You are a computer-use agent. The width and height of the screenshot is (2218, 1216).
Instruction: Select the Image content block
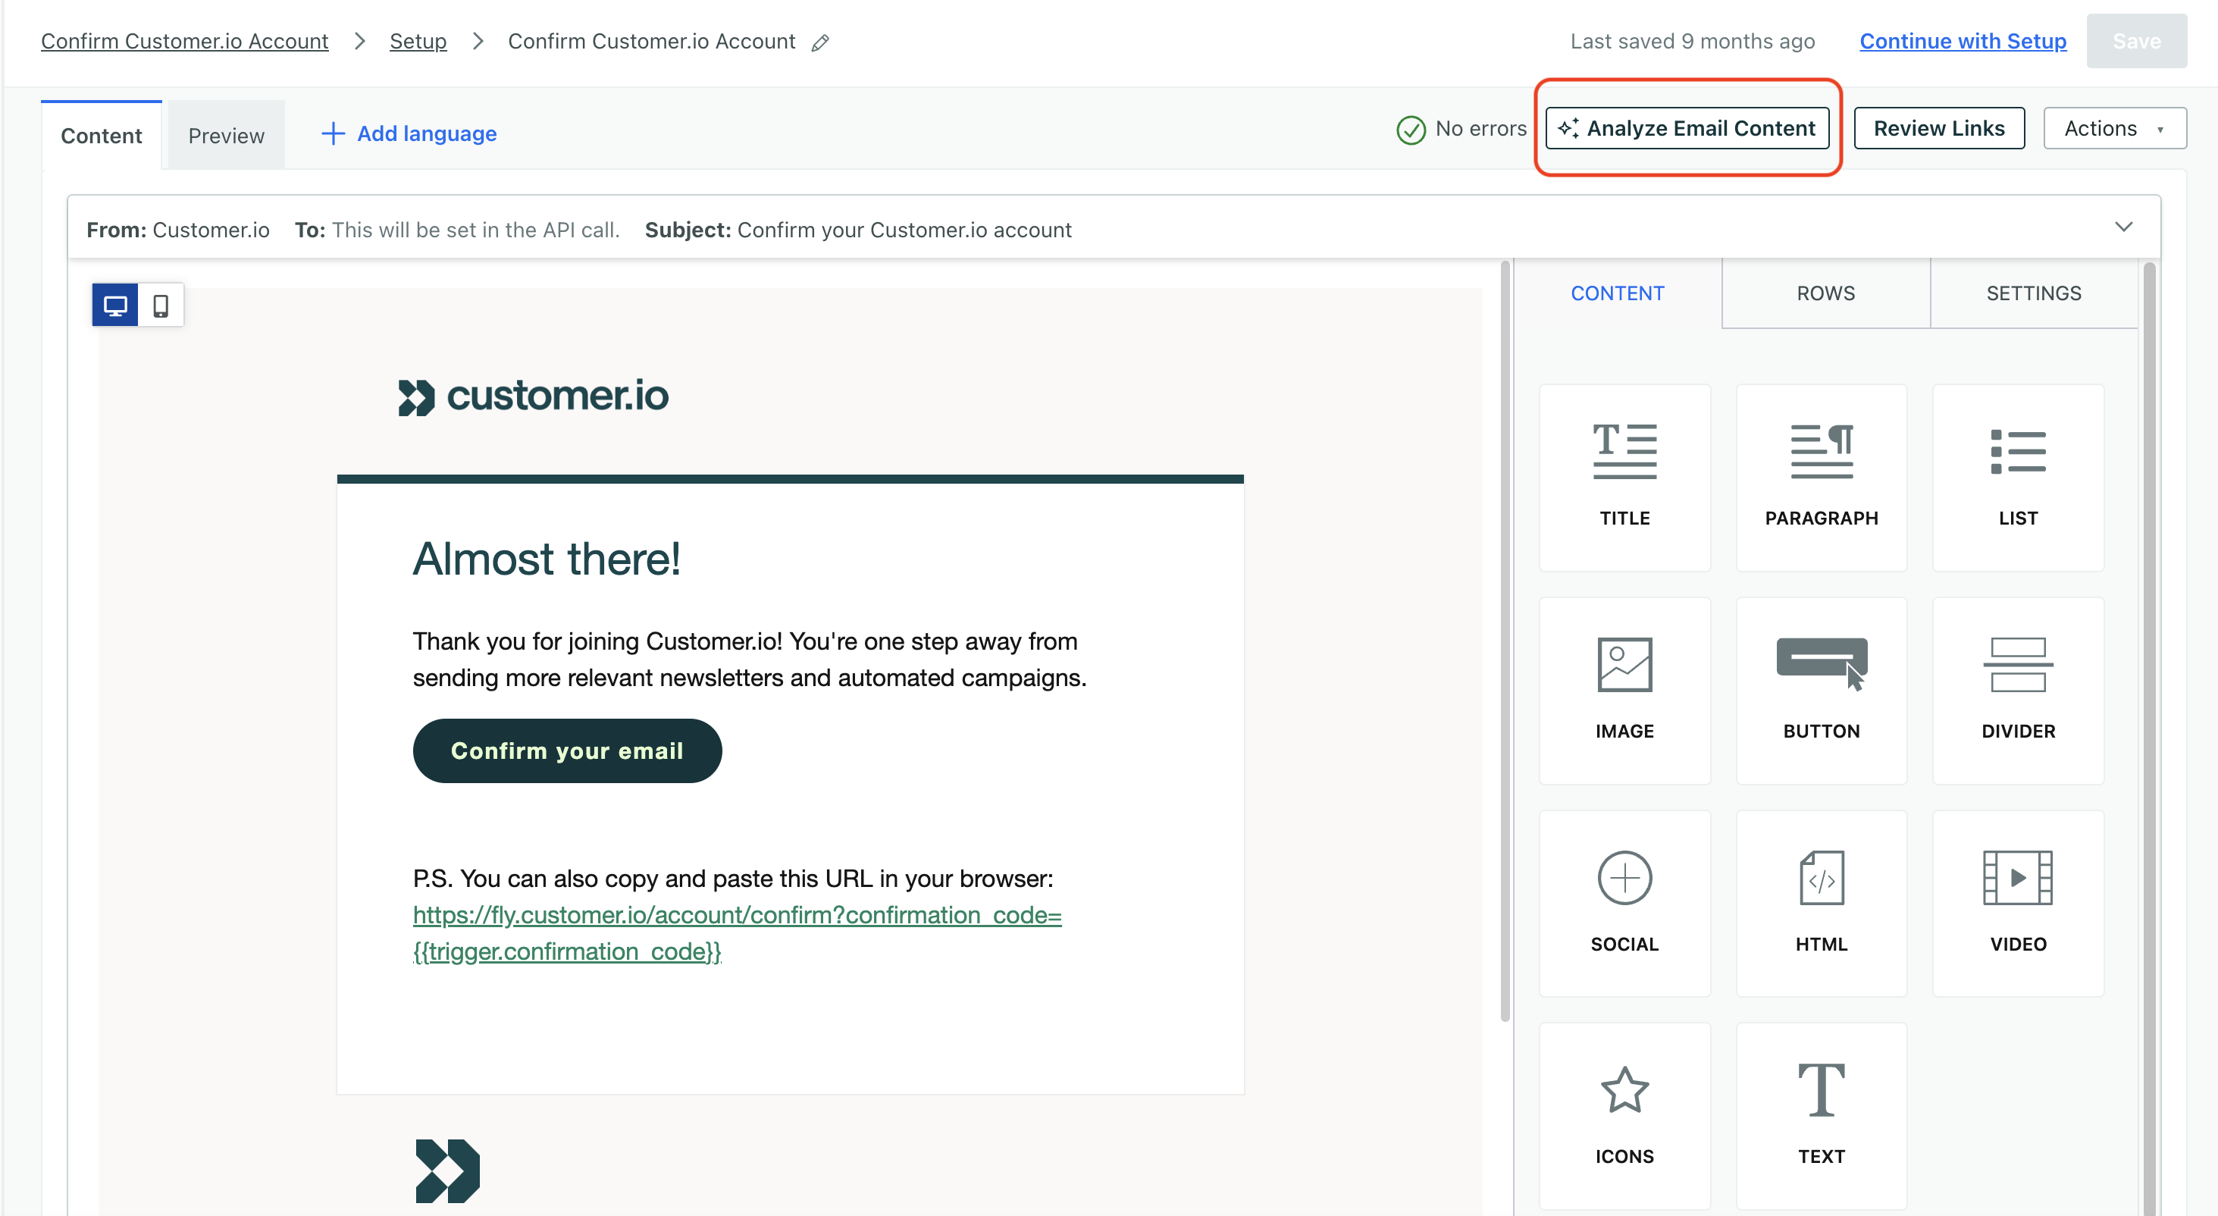click(1624, 690)
